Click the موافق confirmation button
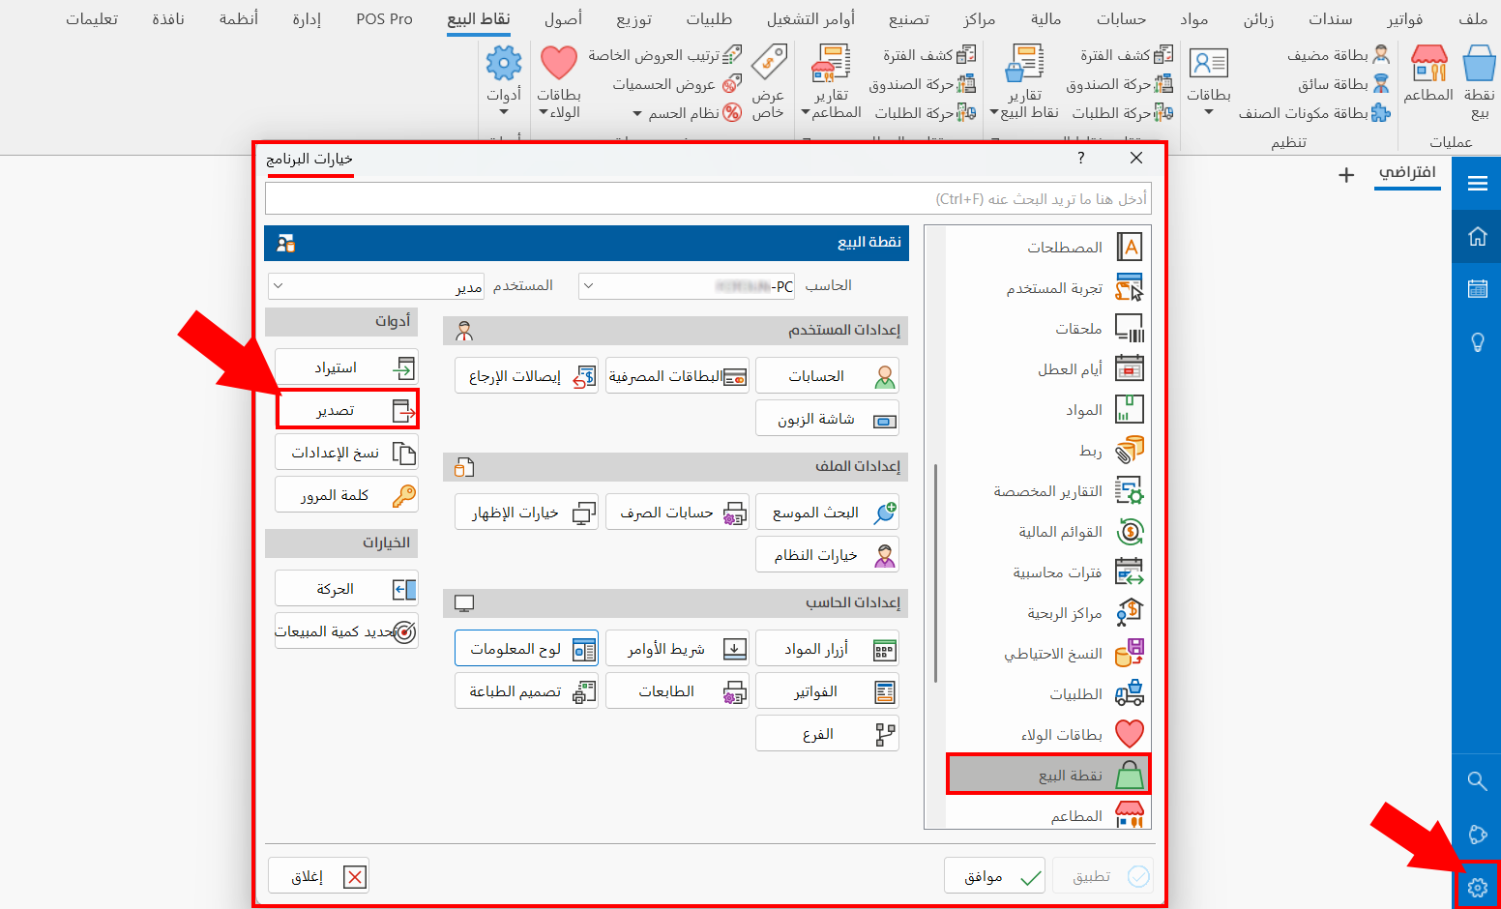The width and height of the screenshot is (1501, 909). coord(994,875)
